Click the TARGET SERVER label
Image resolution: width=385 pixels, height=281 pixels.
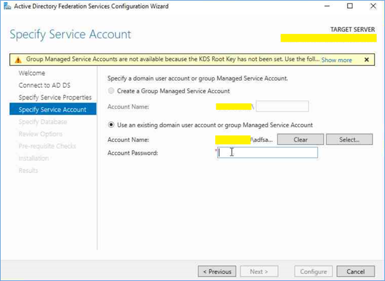tap(352, 30)
